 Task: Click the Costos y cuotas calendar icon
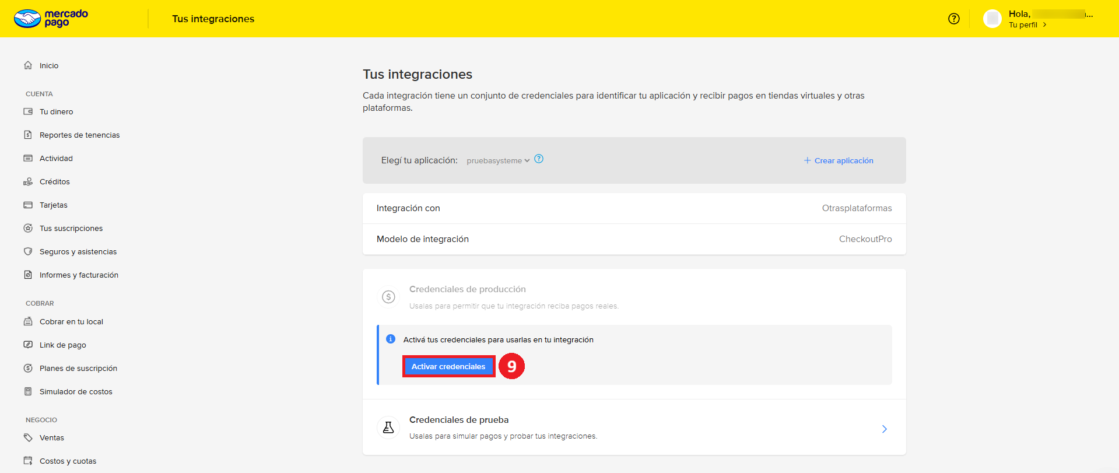(28, 461)
